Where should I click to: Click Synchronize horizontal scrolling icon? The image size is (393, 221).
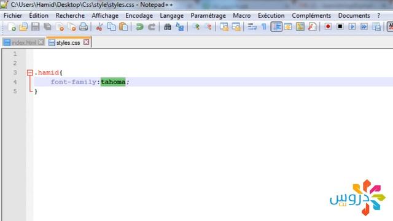pos(236,27)
